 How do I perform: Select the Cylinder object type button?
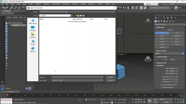(162, 39)
